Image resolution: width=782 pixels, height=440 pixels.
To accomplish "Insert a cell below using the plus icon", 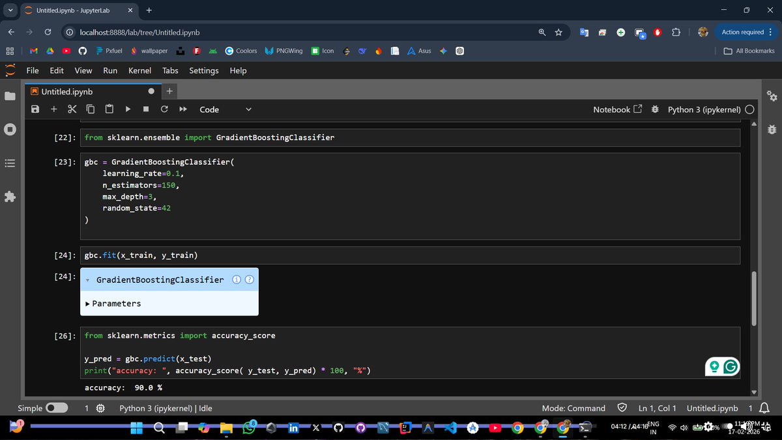I will pyautogui.click(x=53, y=110).
